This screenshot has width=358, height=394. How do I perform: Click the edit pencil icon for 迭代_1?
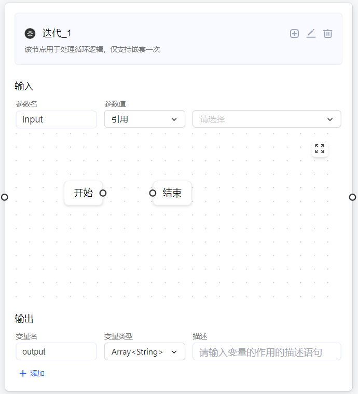[311, 33]
